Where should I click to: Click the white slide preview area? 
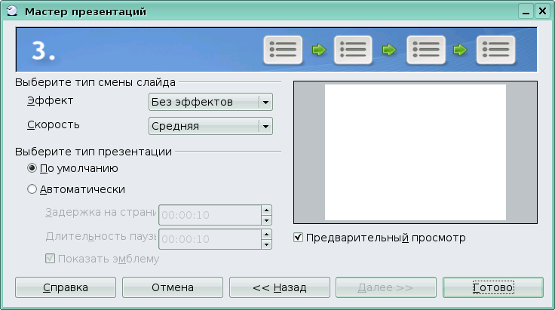[x=415, y=152]
